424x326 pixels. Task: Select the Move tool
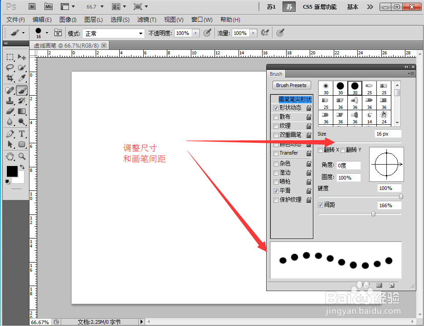click(22, 57)
